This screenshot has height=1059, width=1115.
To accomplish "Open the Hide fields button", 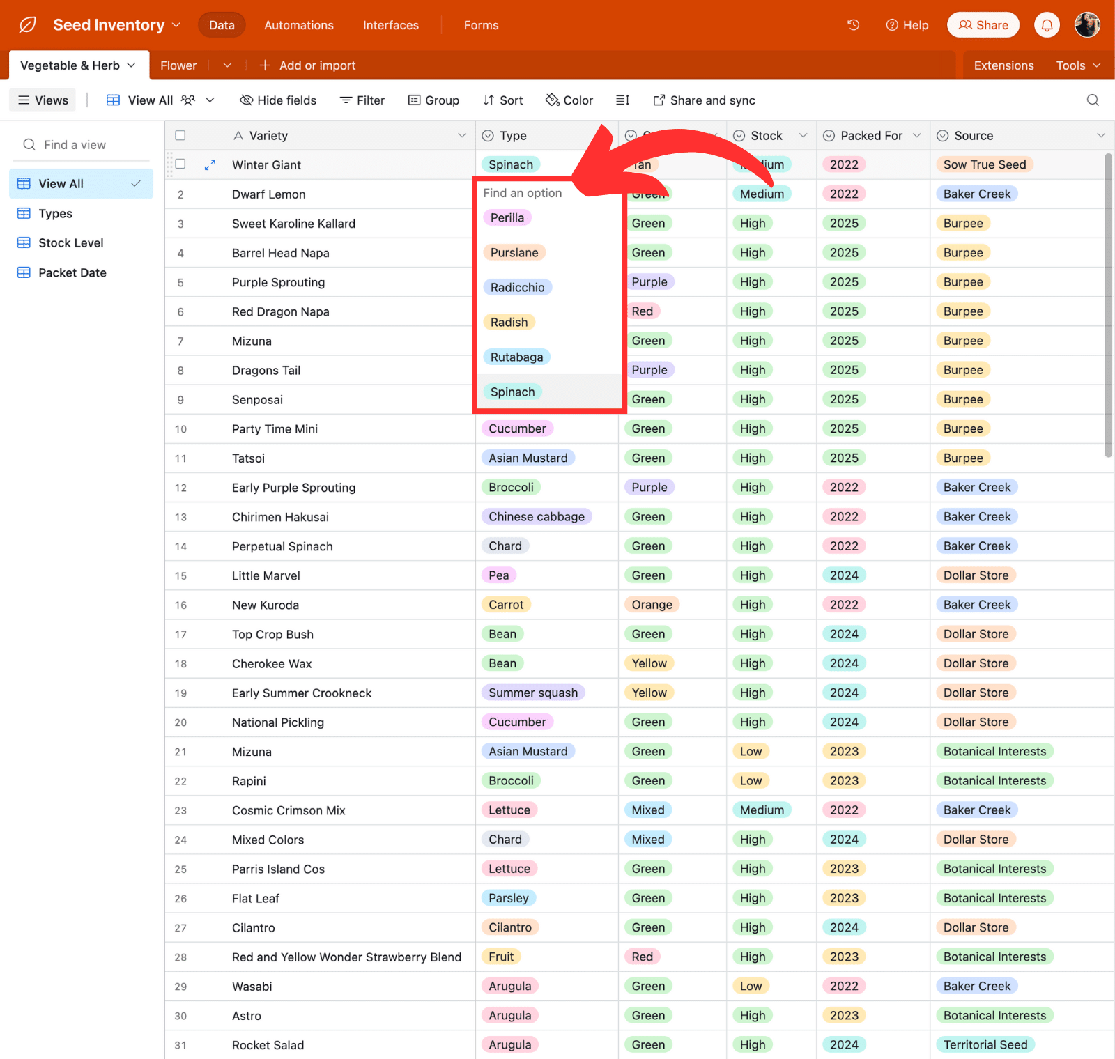I will point(278,100).
